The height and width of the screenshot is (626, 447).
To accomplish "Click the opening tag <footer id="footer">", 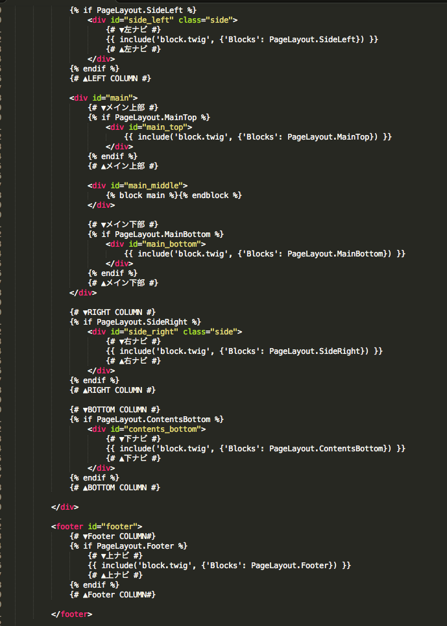I will [x=97, y=527].
